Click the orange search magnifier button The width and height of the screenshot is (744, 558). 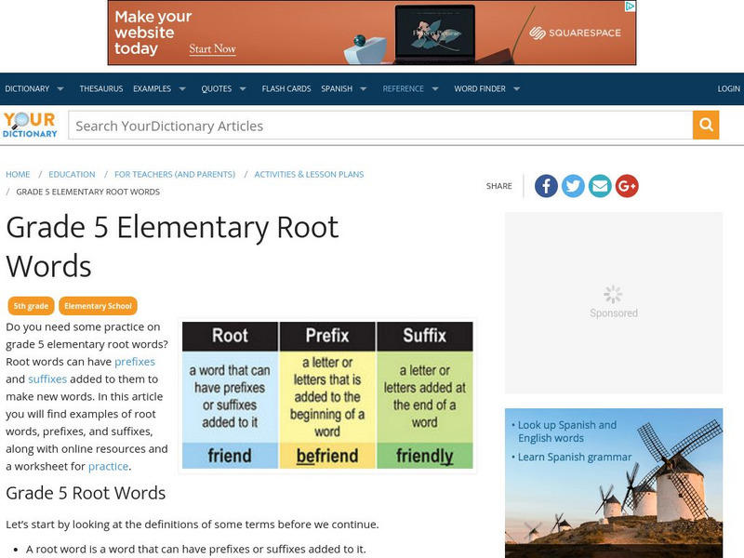pos(706,125)
